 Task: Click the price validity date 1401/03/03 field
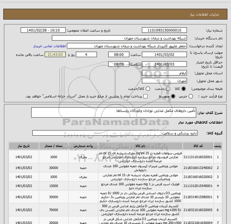pyautogui.click(x=164, y=64)
